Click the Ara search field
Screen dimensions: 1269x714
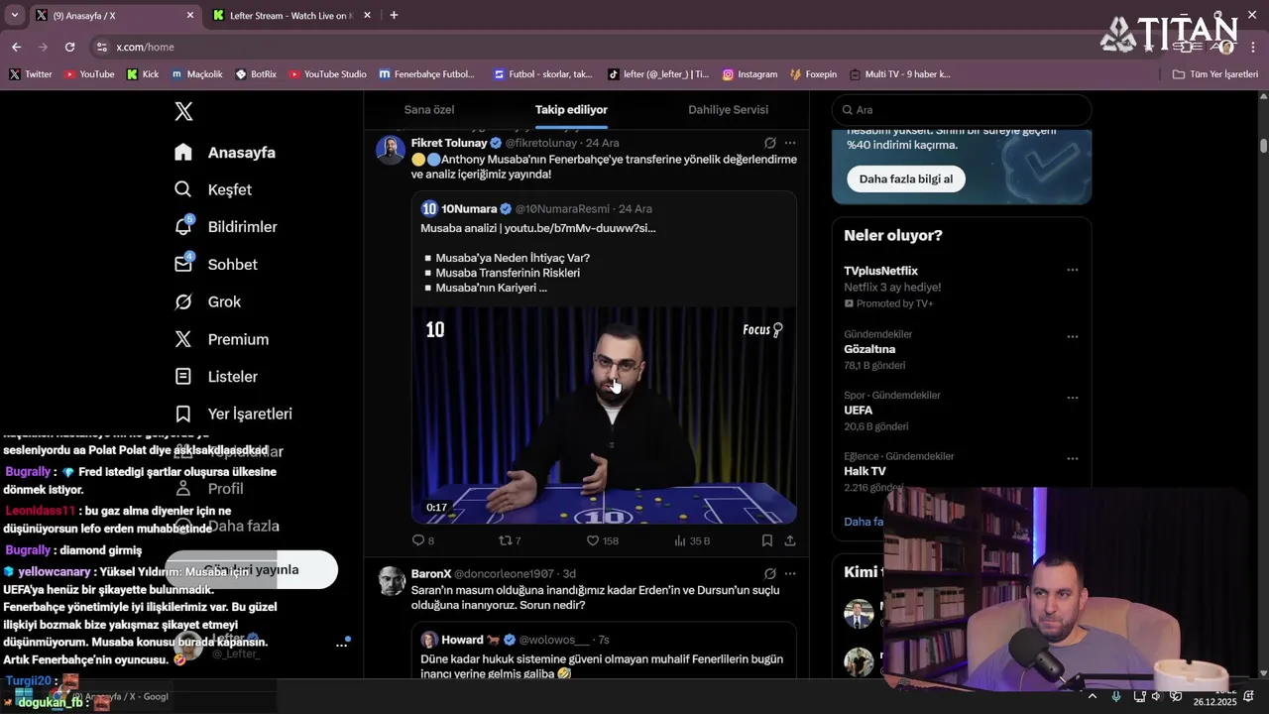[x=962, y=110]
